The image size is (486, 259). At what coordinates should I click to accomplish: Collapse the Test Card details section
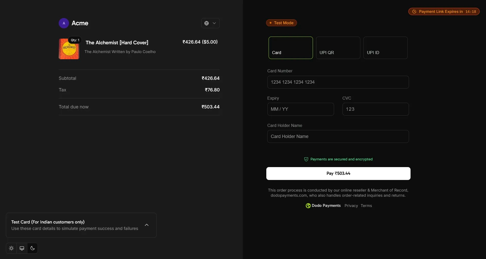tap(147, 225)
